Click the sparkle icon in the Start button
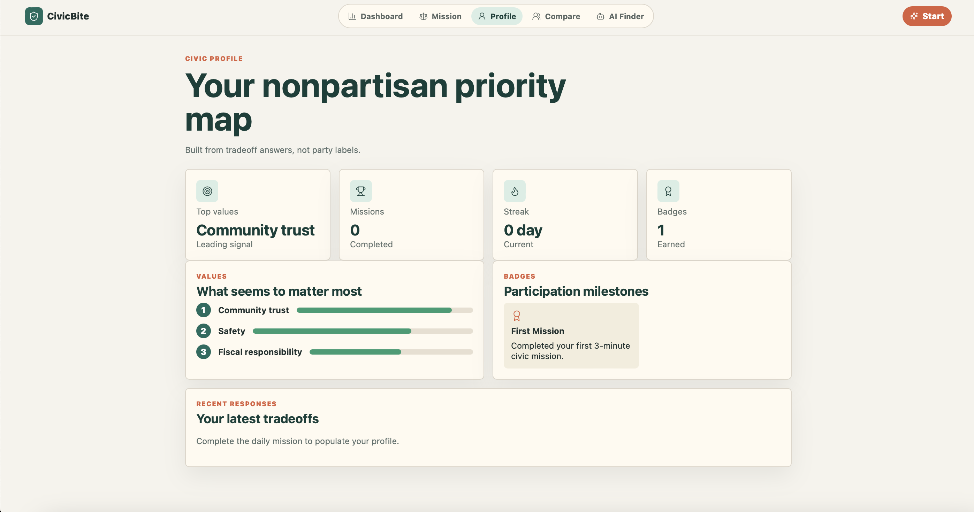The height and width of the screenshot is (512, 974). tap(914, 16)
